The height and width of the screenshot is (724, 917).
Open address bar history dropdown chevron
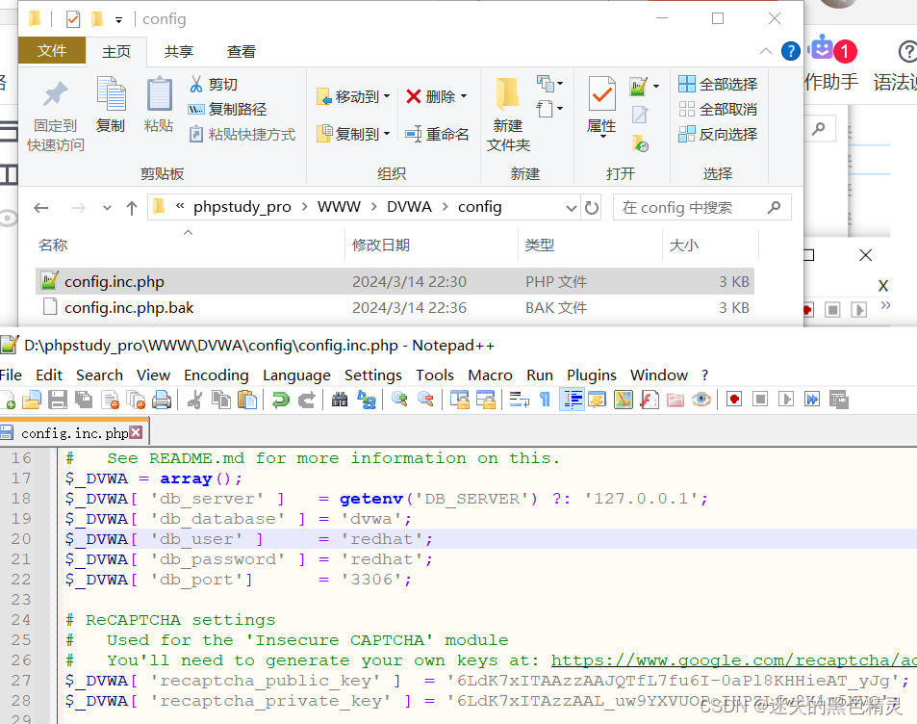click(572, 207)
